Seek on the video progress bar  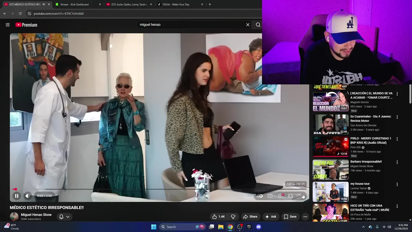pos(160,189)
